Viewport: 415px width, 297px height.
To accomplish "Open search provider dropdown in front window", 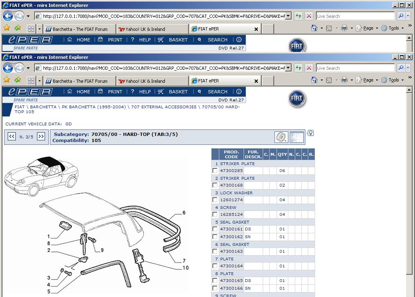I will coord(408,68).
